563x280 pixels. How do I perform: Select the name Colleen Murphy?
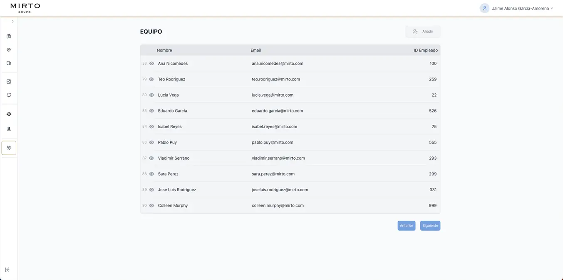point(173,205)
